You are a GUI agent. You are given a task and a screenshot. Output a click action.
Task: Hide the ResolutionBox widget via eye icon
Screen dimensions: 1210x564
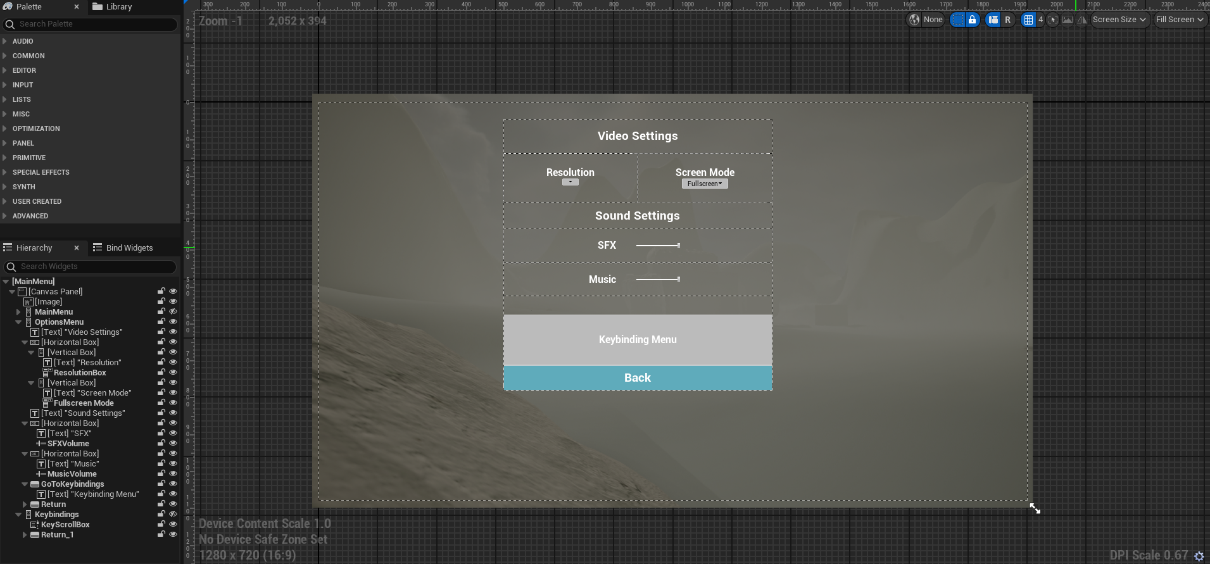pos(173,372)
